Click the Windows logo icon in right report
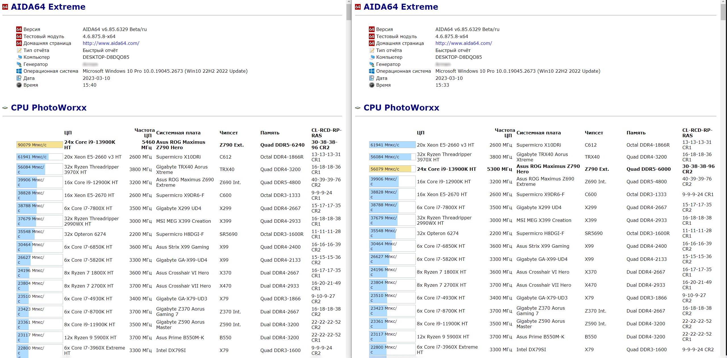 (372, 71)
